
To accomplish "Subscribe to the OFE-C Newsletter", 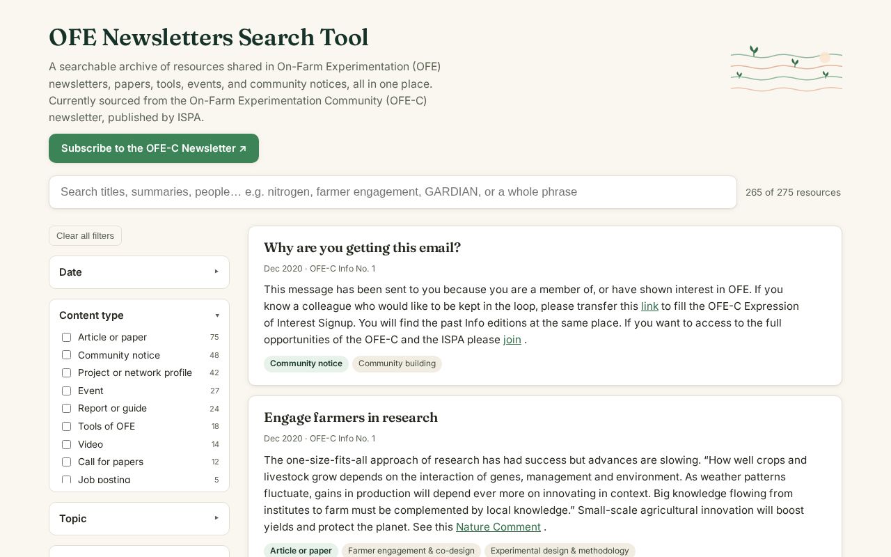I will (x=154, y=148).
